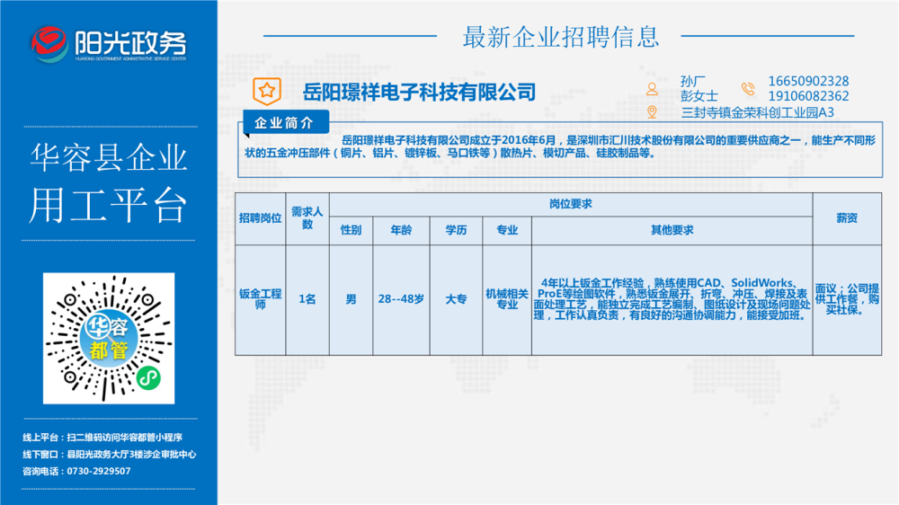The image size is (899, 505).
Task: Click the 其他要求 column header
Action: point(672,230)
